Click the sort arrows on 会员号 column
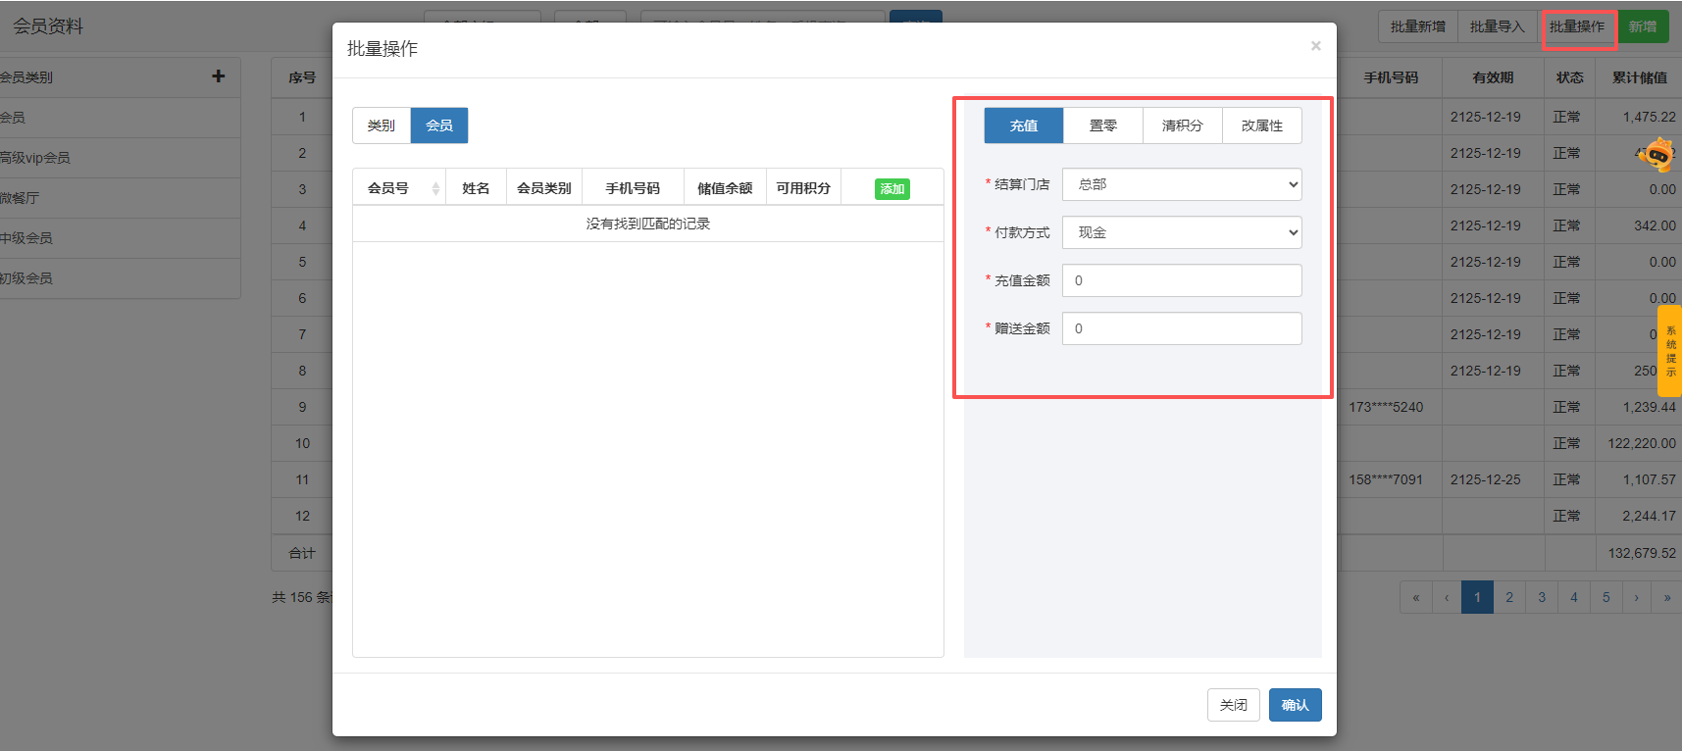Viewport: 1682px width, 751px height. (435, 188)
